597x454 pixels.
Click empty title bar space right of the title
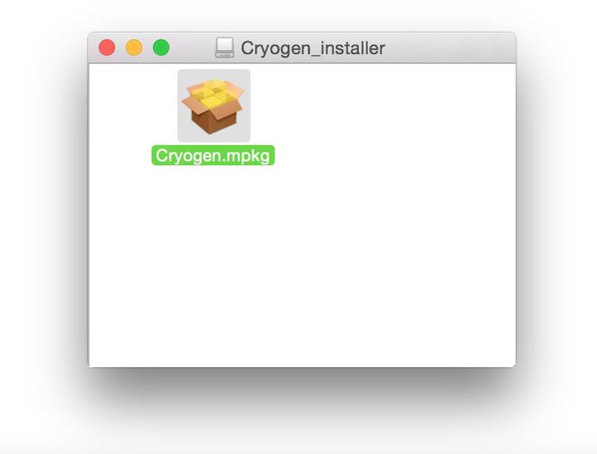coord(449,48)
